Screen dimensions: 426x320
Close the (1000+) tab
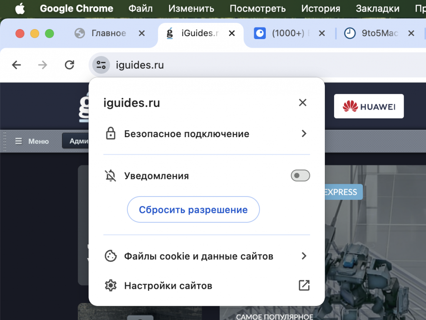click(x=322, y=33)
